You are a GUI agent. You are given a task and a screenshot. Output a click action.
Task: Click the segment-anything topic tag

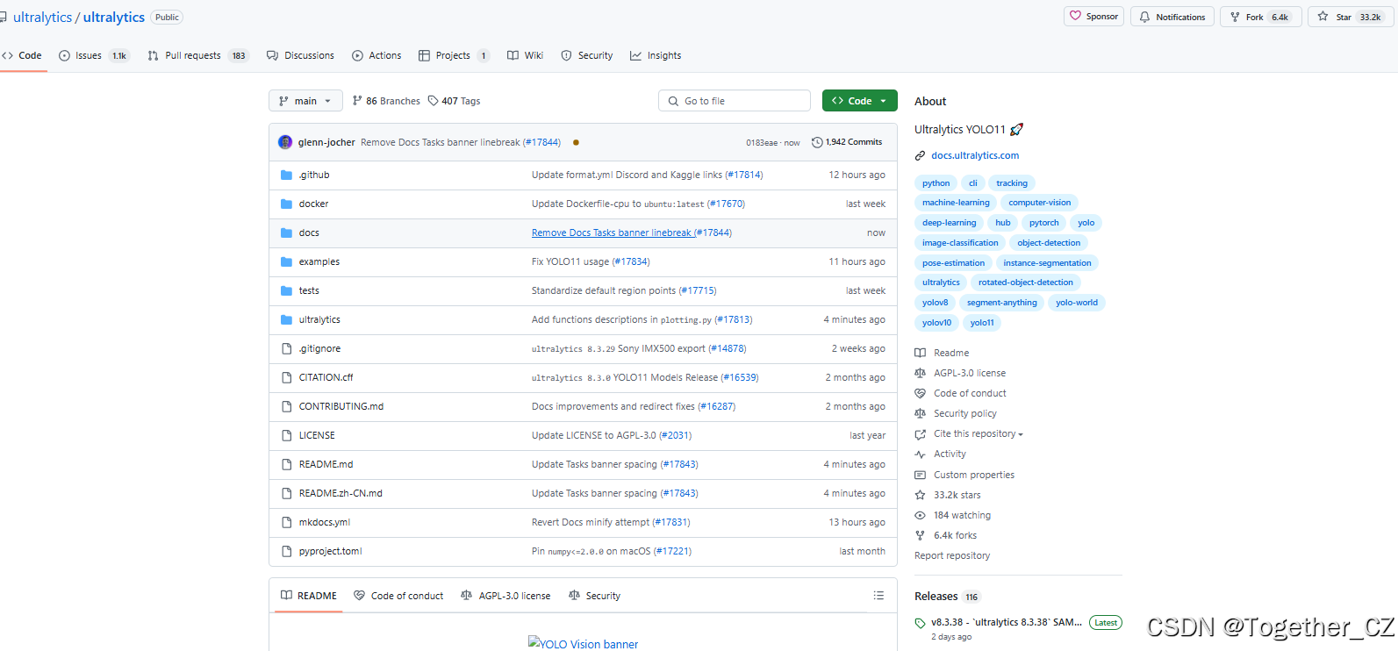point(1001,303)
